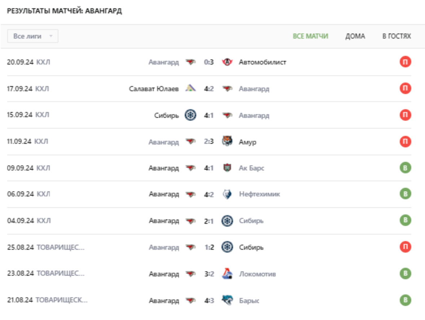
Task: Select the "Все матчи" tab
Action: point(310,36)
